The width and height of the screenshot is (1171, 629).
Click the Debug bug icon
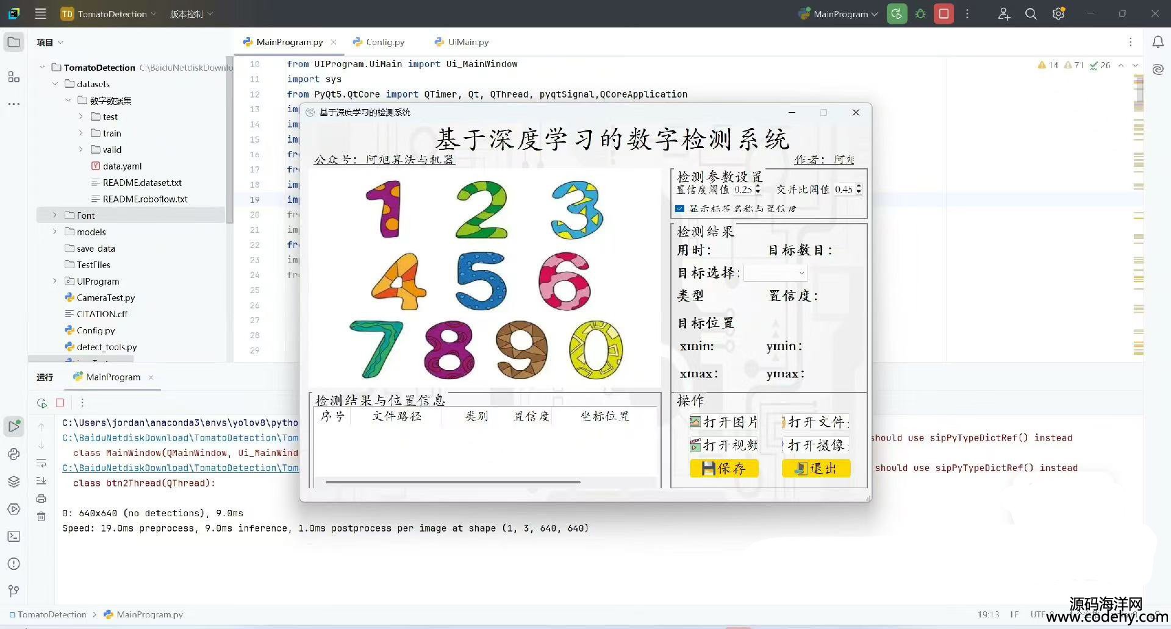(920, 13)
